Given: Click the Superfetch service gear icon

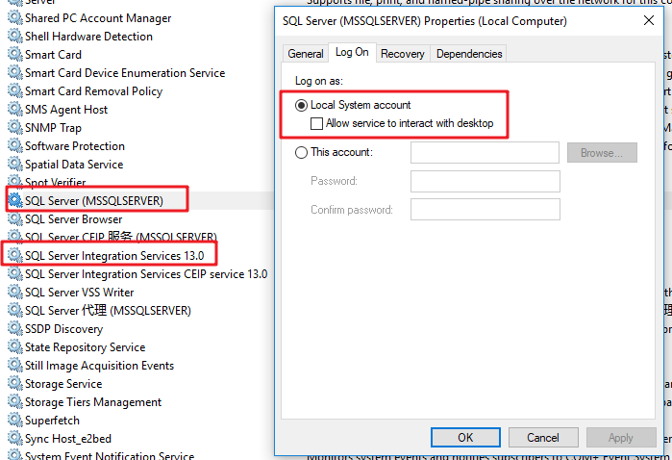Looking at the screenshot, I should 14,421.
